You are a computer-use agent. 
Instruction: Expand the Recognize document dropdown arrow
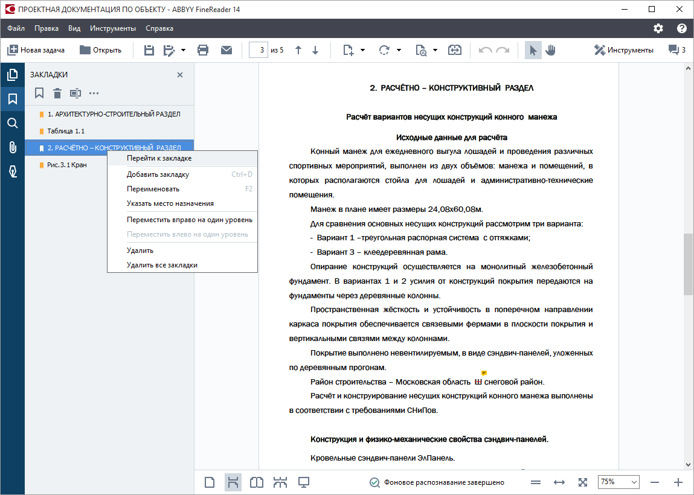click(x=435, y=50)
